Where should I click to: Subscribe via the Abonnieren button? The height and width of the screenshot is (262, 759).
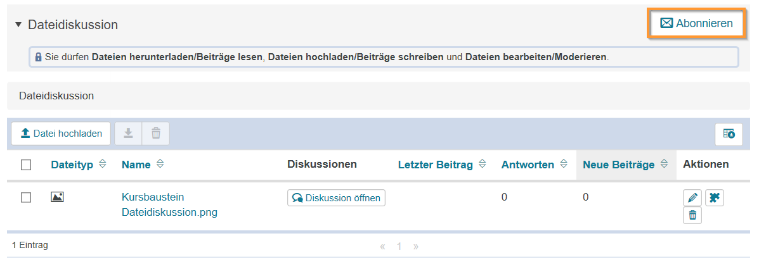coord(696,23)
